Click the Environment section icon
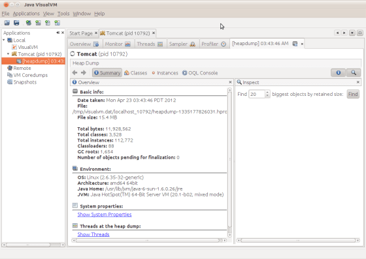This screenshot has height=259, width=366. coord(75,168)
